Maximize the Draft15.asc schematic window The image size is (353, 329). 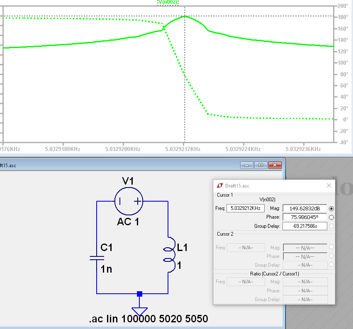[x=260, y=165]
